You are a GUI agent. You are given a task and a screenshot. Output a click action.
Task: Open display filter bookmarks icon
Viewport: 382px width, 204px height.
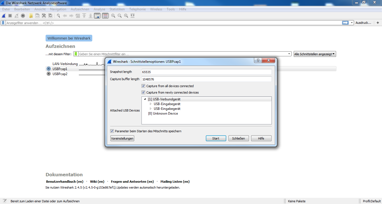pos(3,23)
